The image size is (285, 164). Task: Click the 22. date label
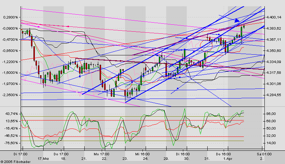tap(104, 158)
